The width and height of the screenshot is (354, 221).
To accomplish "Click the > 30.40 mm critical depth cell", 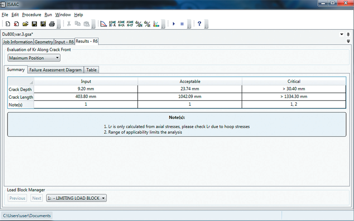I will click(294, 89).
